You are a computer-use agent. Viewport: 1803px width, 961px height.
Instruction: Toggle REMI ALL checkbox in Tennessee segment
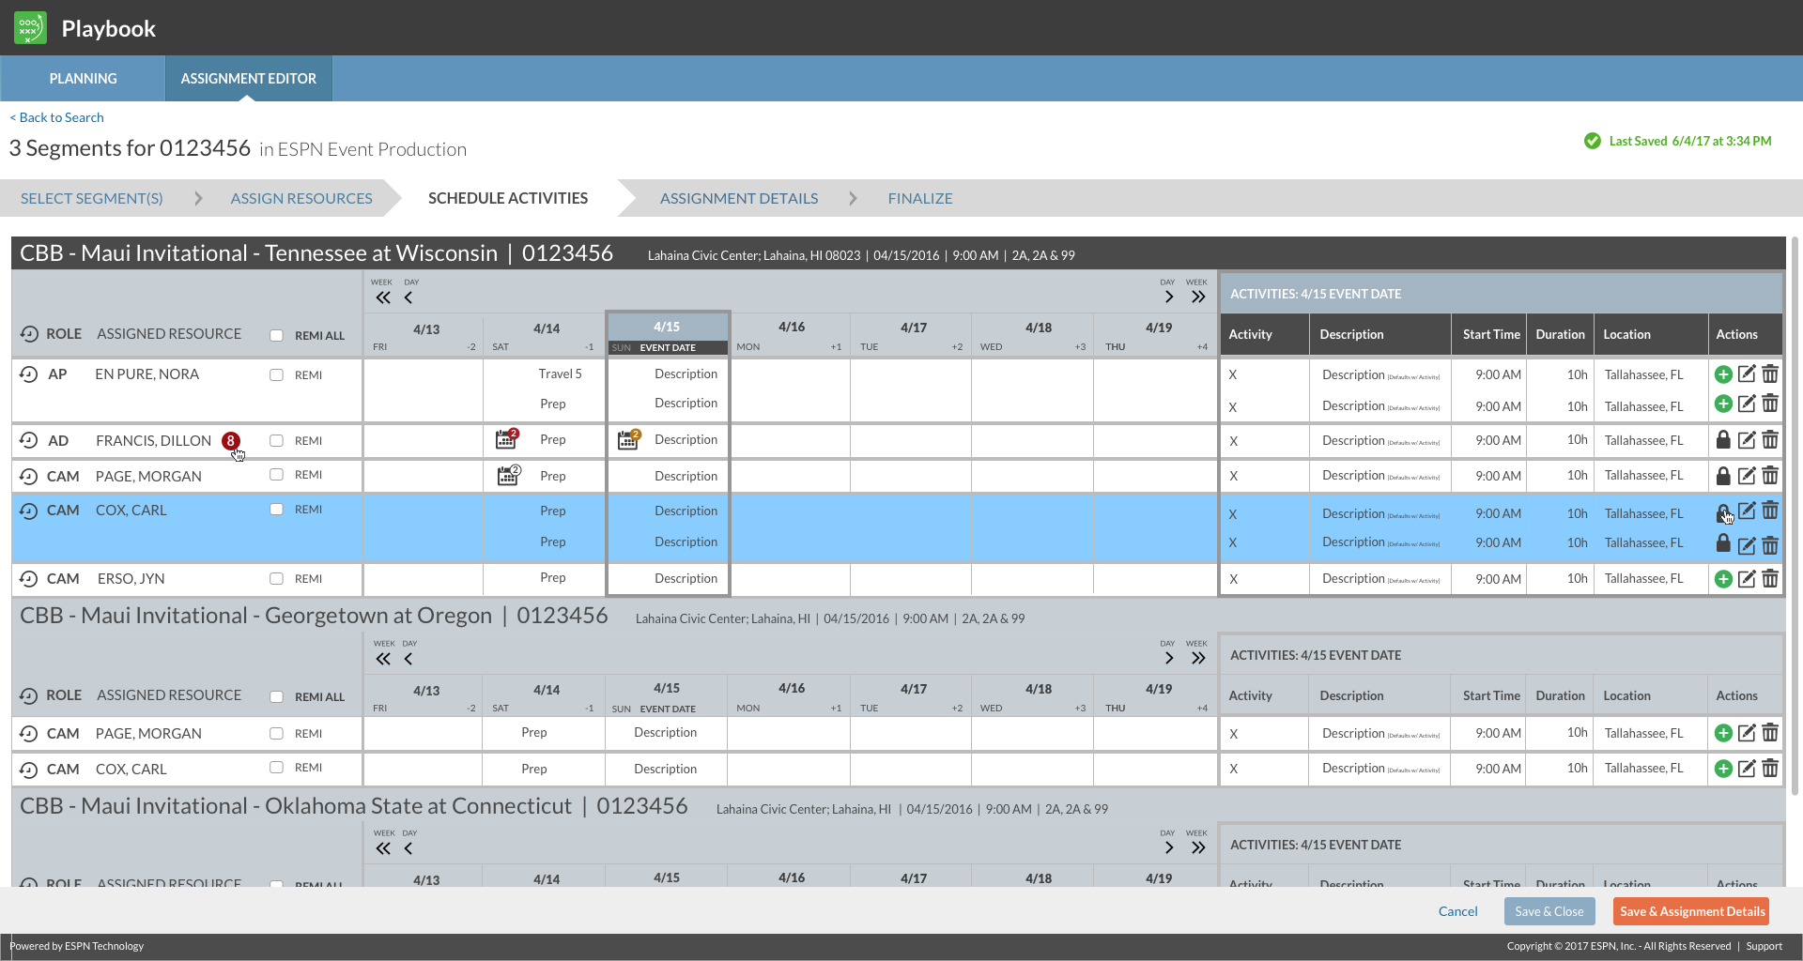276,335
